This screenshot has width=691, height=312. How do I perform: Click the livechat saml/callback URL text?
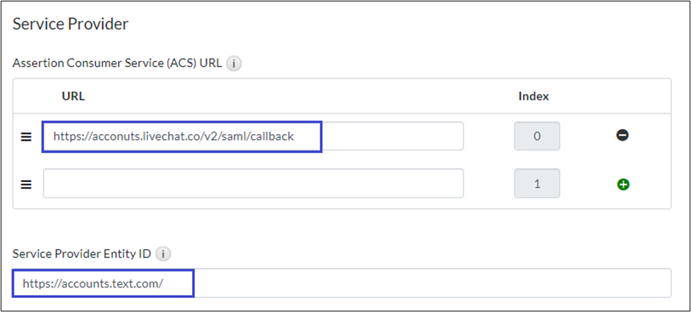tap(174, 137)
